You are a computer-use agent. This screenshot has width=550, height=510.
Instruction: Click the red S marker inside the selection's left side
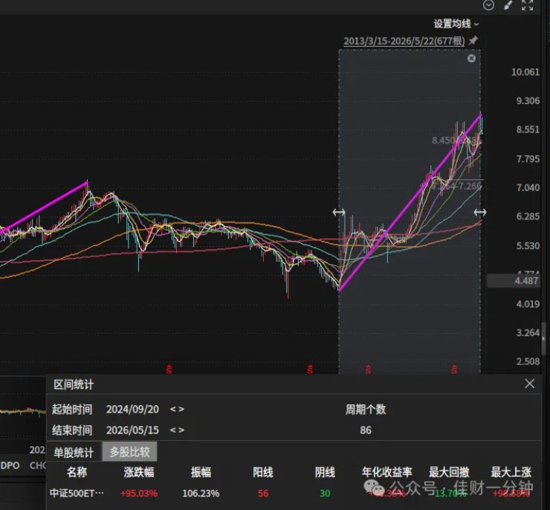click(368, 369)
